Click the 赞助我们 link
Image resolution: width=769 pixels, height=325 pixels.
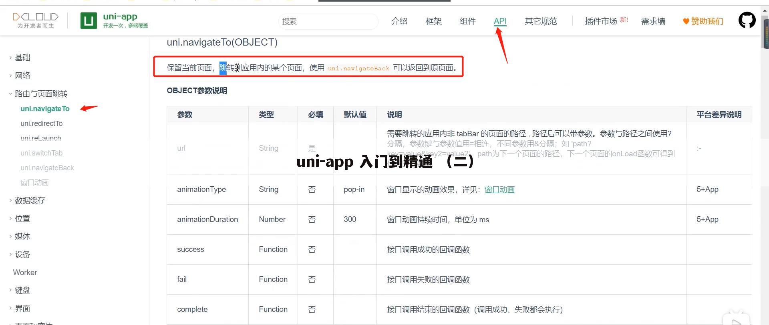click(x=707, y=21)
